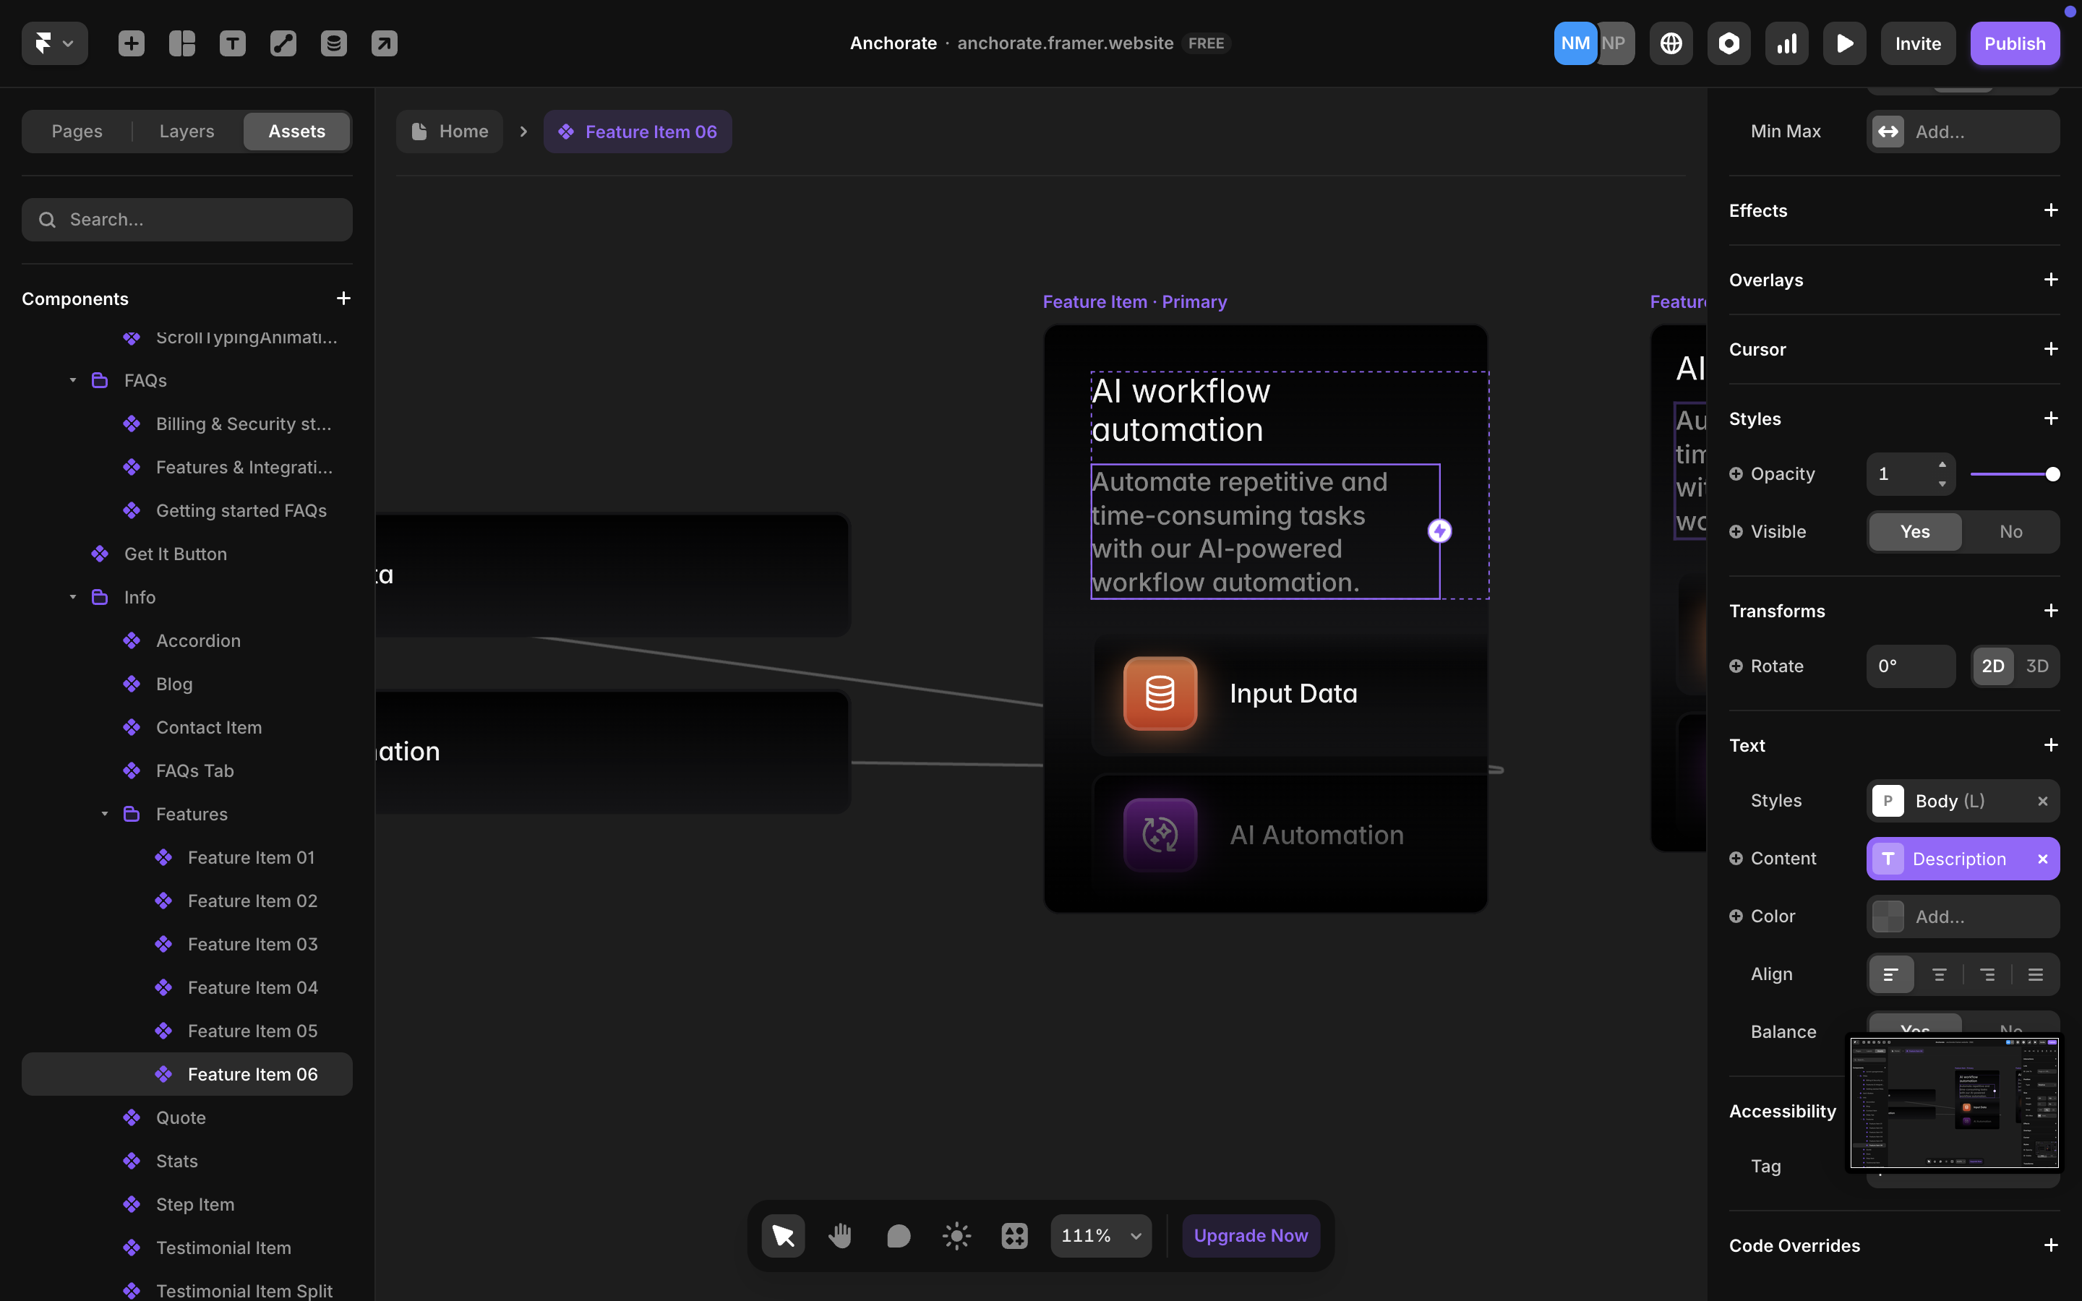The image size is (2082, 1301).
Task: Click the Publish button
Action: 2015,43
